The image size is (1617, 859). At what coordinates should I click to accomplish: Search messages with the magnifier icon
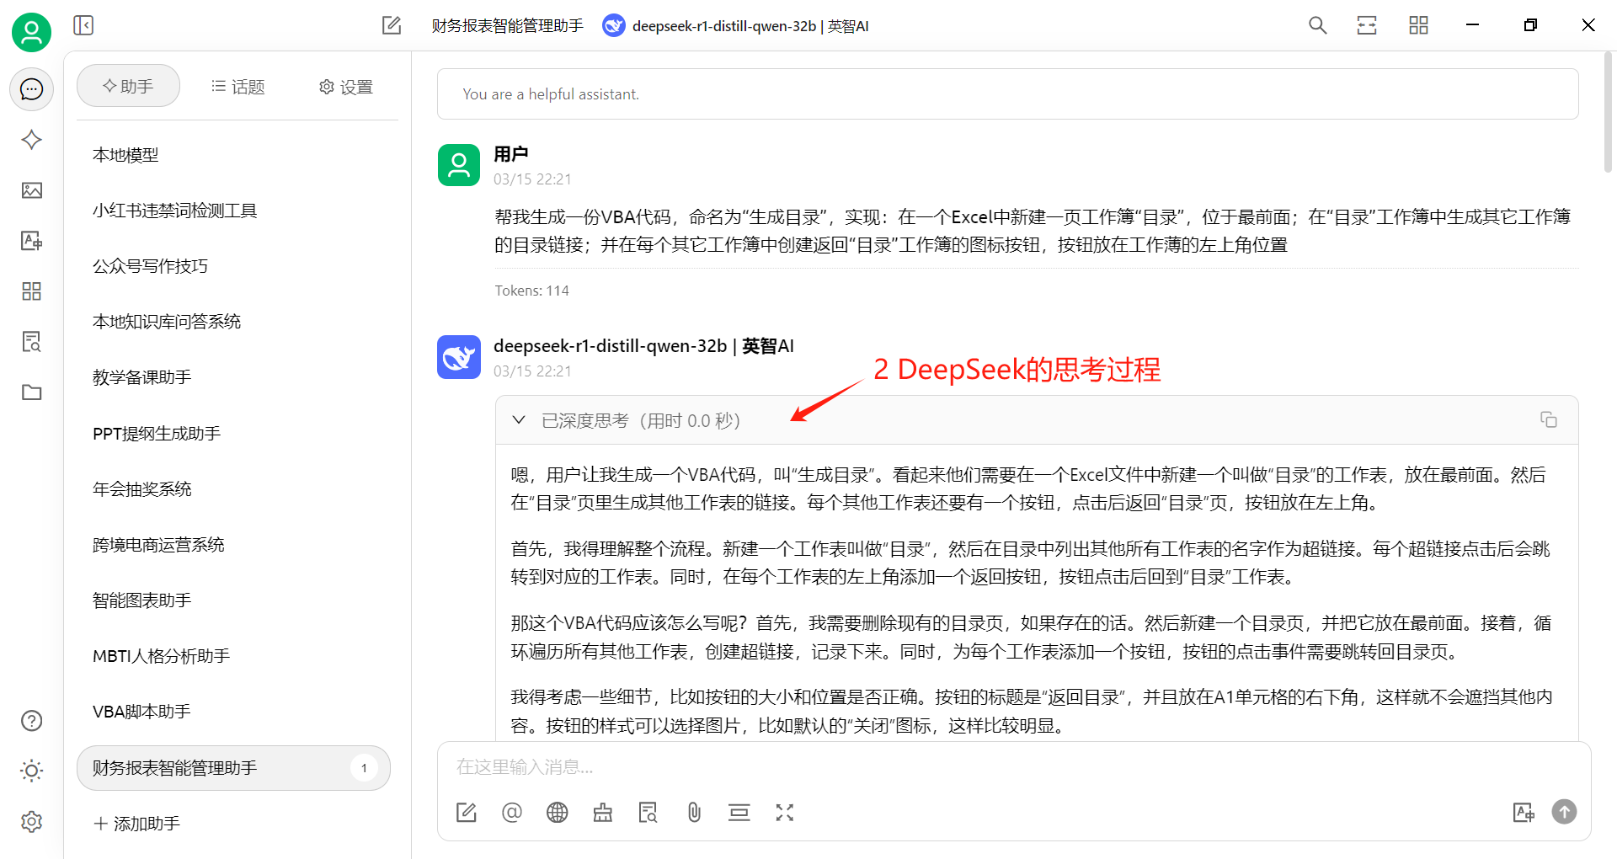(x=1318, y=25)
